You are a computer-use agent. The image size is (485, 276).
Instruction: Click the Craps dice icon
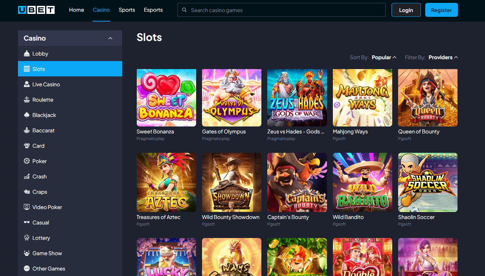(x=27, y=192)
